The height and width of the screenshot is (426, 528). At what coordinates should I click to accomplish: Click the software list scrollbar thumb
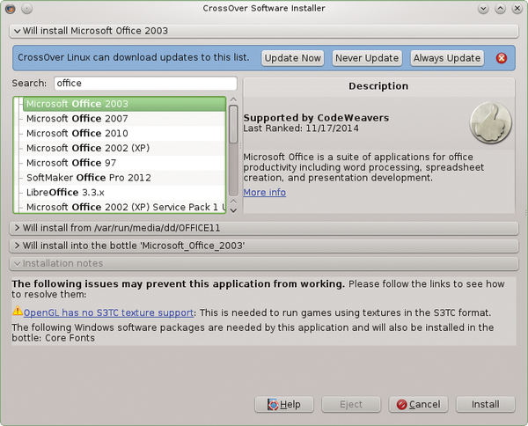(x=233, y=124)
